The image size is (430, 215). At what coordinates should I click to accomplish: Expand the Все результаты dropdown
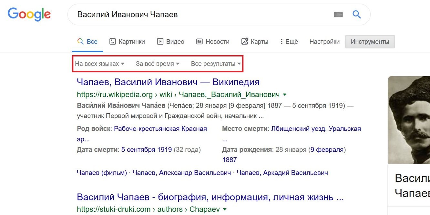click(216, 64)
